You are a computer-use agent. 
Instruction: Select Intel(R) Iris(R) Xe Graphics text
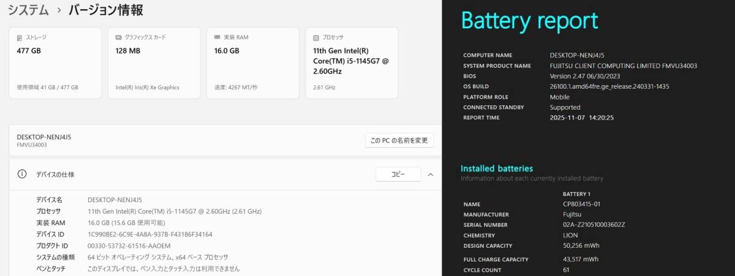[147, 88]
